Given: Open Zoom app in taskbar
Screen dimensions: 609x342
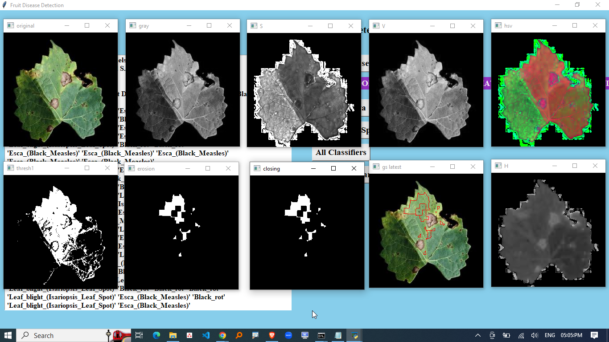Looking at the screenshot, I should point(288,335).
